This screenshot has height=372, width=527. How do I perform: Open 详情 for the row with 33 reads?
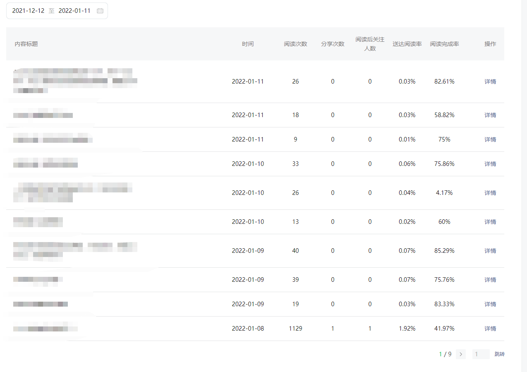tap(490, 164)
